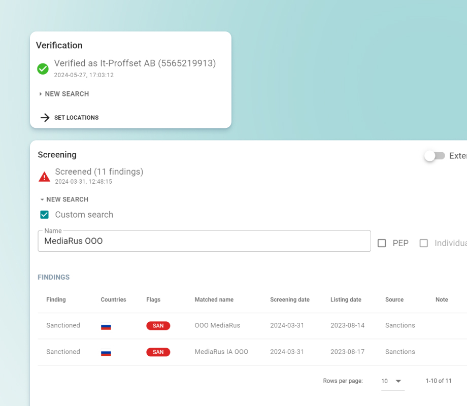The height and width of the screenshot is (406, 467).
Task: Click SAN flag badge for OOO MediaRus
Action: [x=158, y=326]
